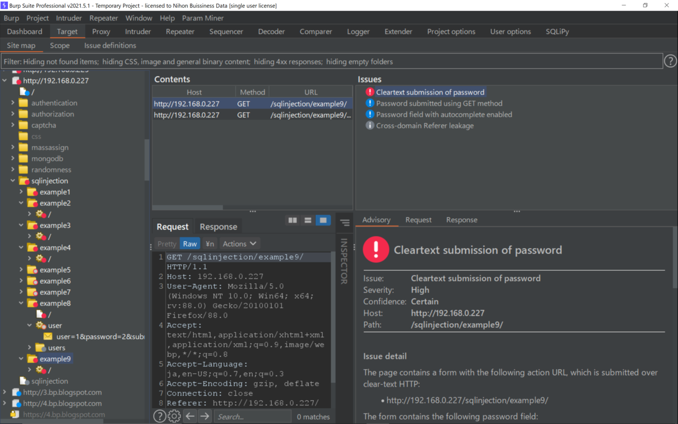Click the red high-severity icon for Cleartext submission
The width and height of the screenshot is (678, 424).
(370, 92)
